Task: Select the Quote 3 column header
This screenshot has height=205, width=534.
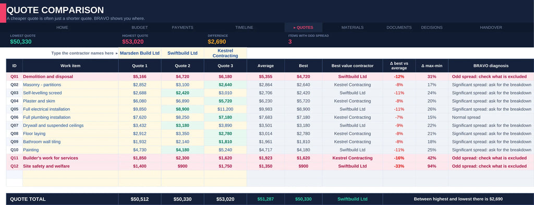Action: pos(225,66)
